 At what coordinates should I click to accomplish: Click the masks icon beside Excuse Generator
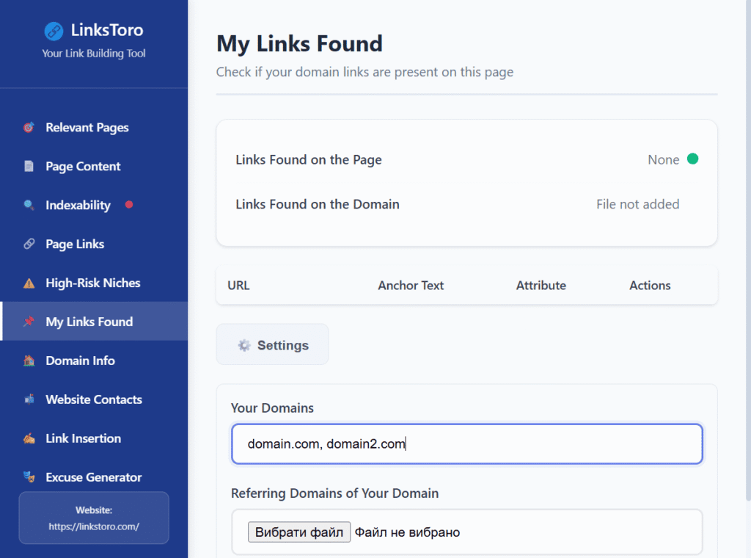29,478
